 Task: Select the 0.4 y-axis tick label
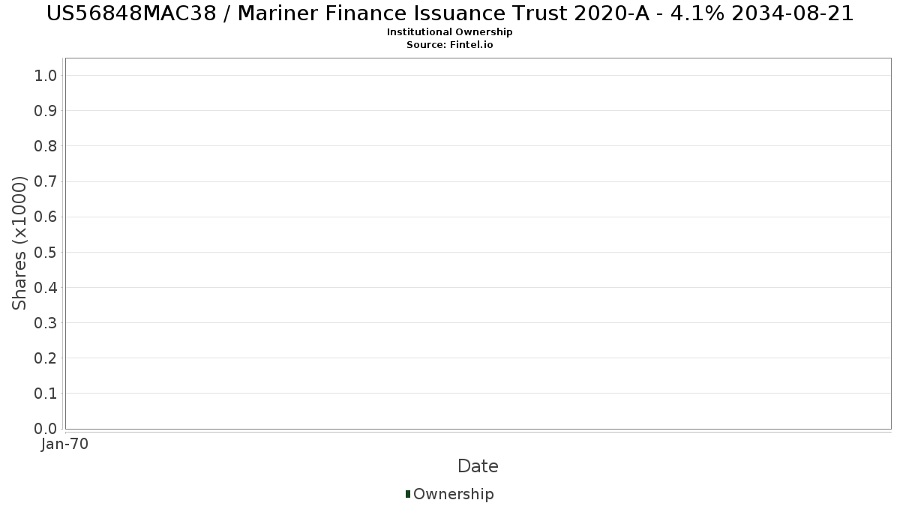46,288
